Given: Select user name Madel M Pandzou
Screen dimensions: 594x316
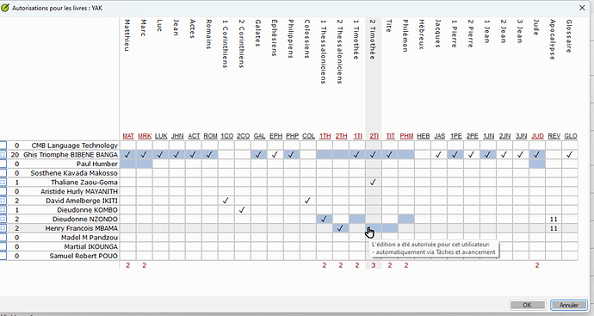Looking at the screenshot, I should tap(90, 238).
